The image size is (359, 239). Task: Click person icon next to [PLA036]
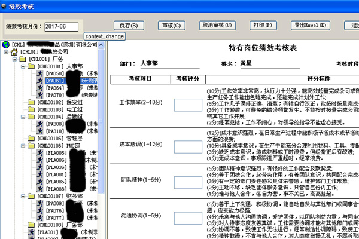coord(40,167)
